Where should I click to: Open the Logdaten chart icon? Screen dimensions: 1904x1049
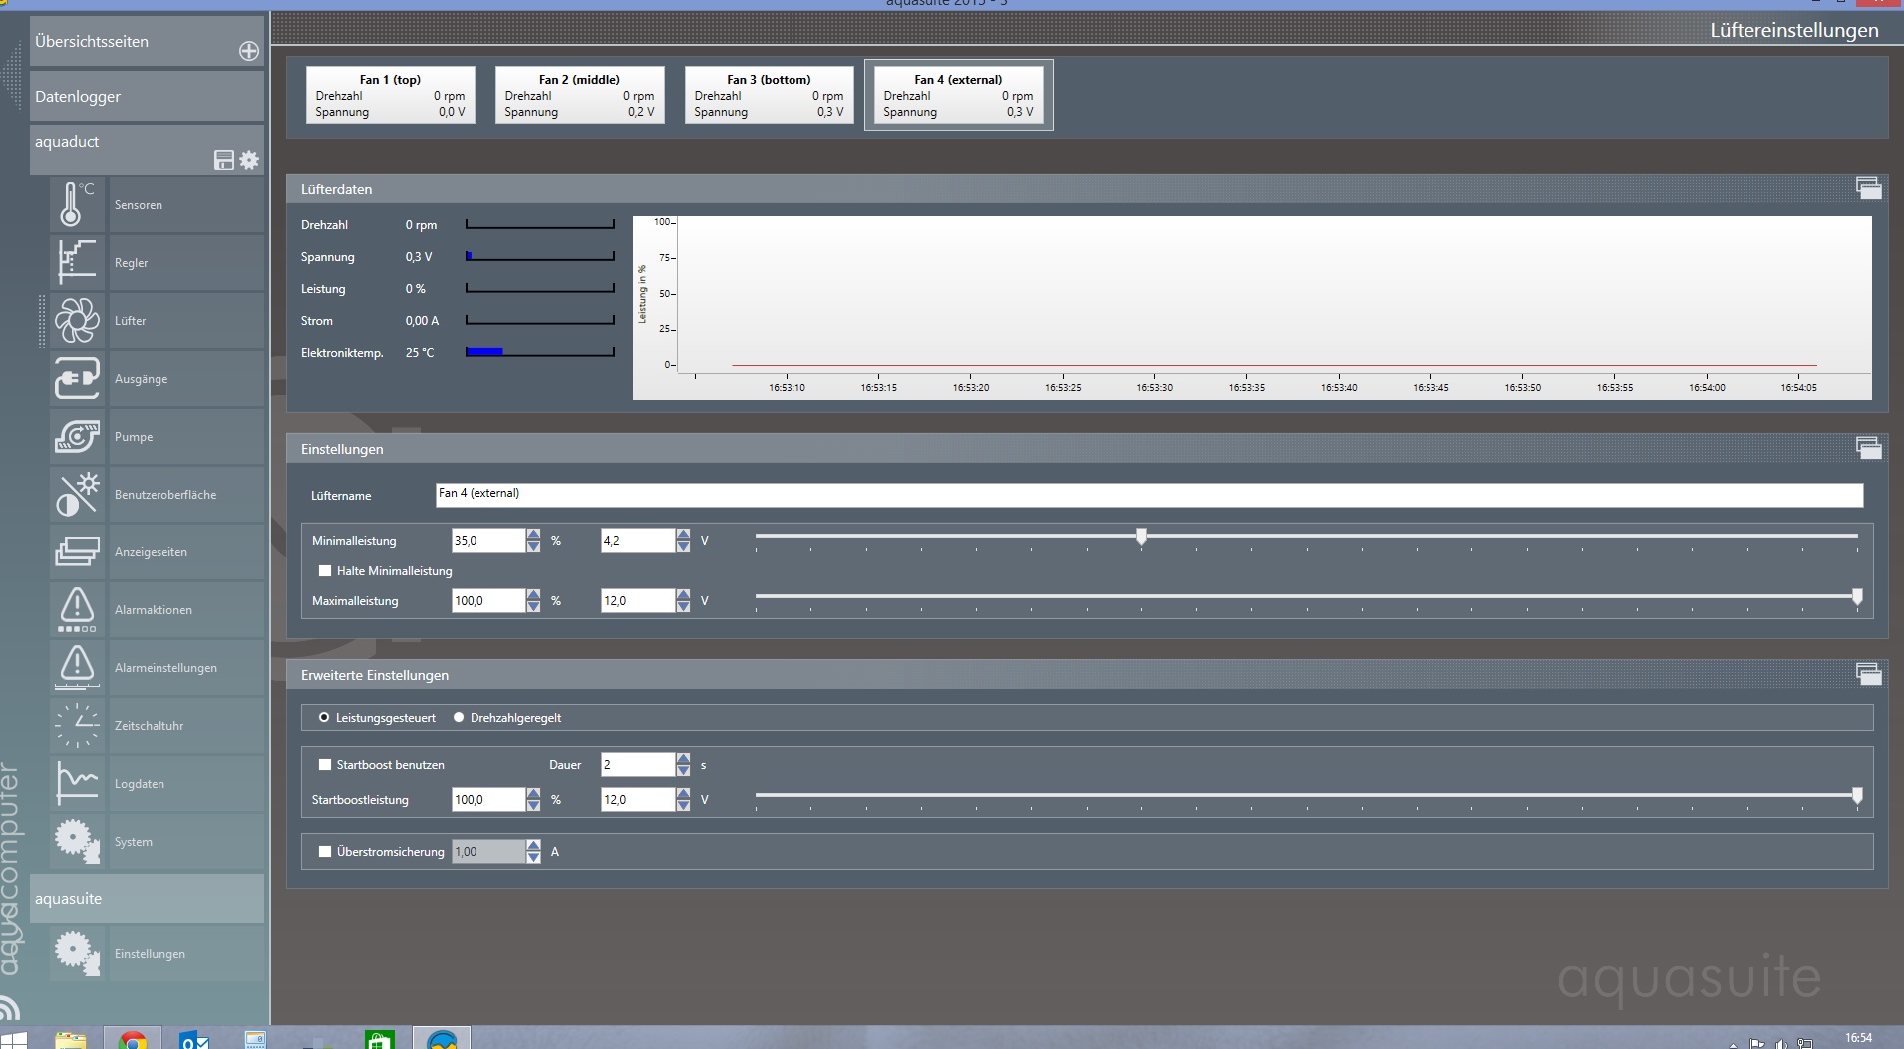77,783
